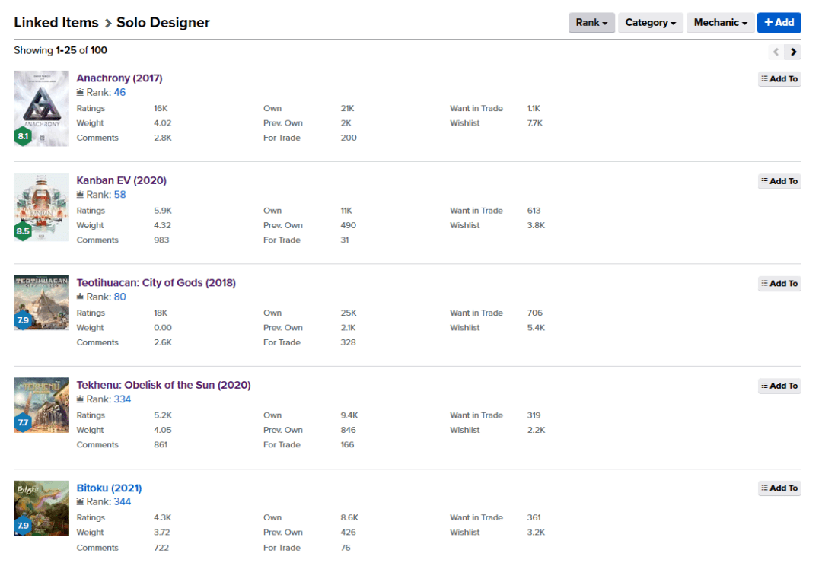Screen dimensions: 822x566
Task: Open the Category filter dropdown
Action: pos(651,23)
